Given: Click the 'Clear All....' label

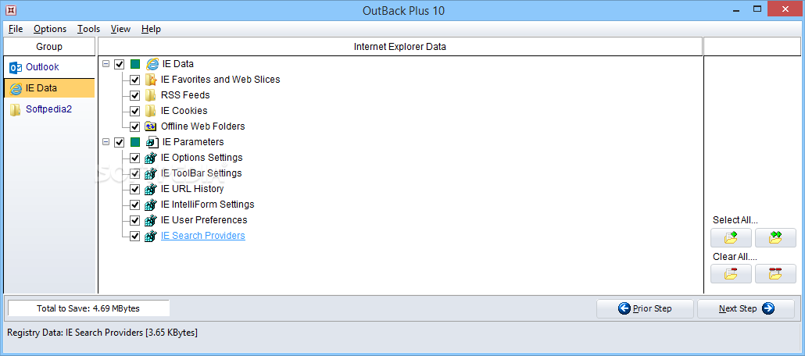Looking at the screenshot, I should coord(735,257).
